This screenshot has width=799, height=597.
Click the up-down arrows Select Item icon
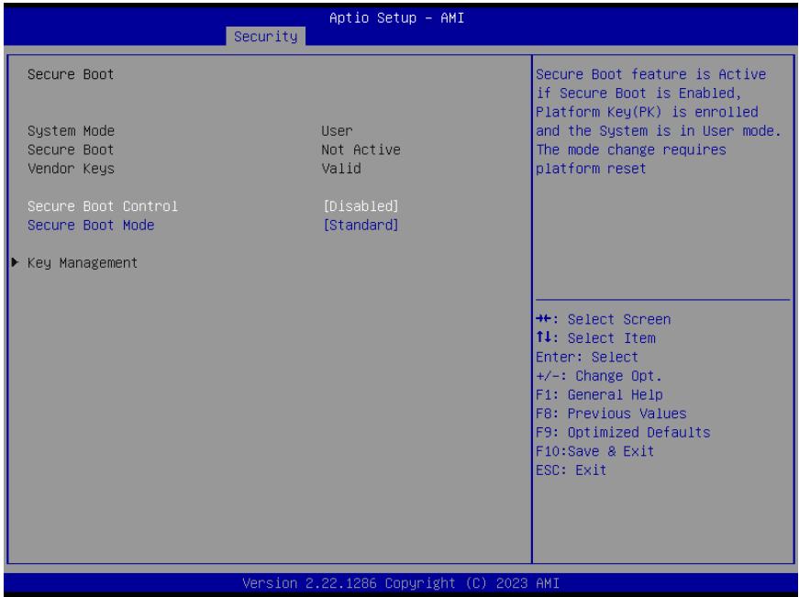pos(543,337)
